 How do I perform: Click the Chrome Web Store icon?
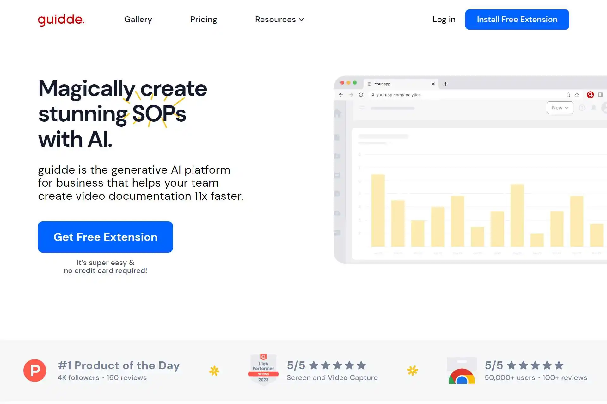tap(462, 371)
